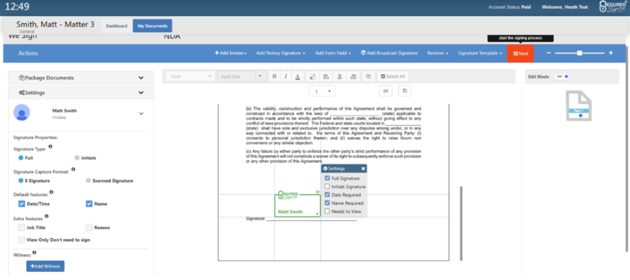Image resolution: width=630 pixels, height=280 pixels.
Task: Click the info icon beside Default features
Action: [52, 193]
